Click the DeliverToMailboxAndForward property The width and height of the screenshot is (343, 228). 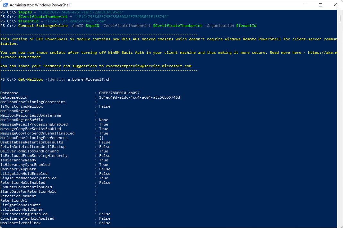tap(30, 151)
